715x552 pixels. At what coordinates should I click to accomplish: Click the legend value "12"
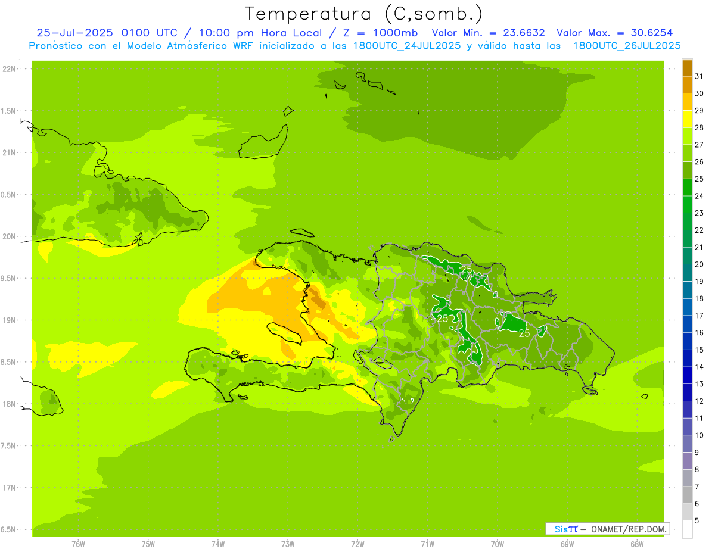click(700, 401)
